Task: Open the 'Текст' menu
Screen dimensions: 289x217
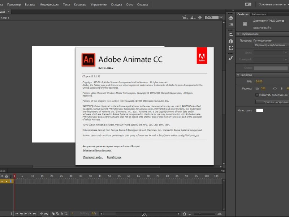Action: tap(66, 5)
